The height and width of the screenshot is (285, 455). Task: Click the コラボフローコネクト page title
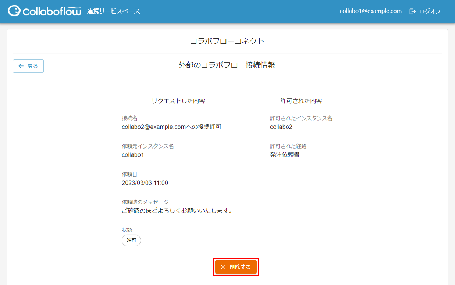[227, 41]
